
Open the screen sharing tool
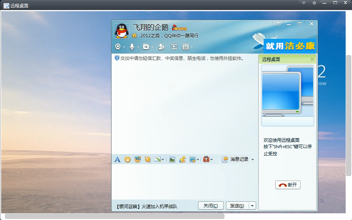pyautogui.click(x=174, y=47)
